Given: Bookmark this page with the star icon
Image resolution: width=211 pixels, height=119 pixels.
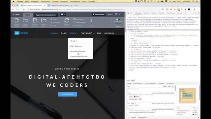Looking at the screenshot, I should [x=163, y=10].
